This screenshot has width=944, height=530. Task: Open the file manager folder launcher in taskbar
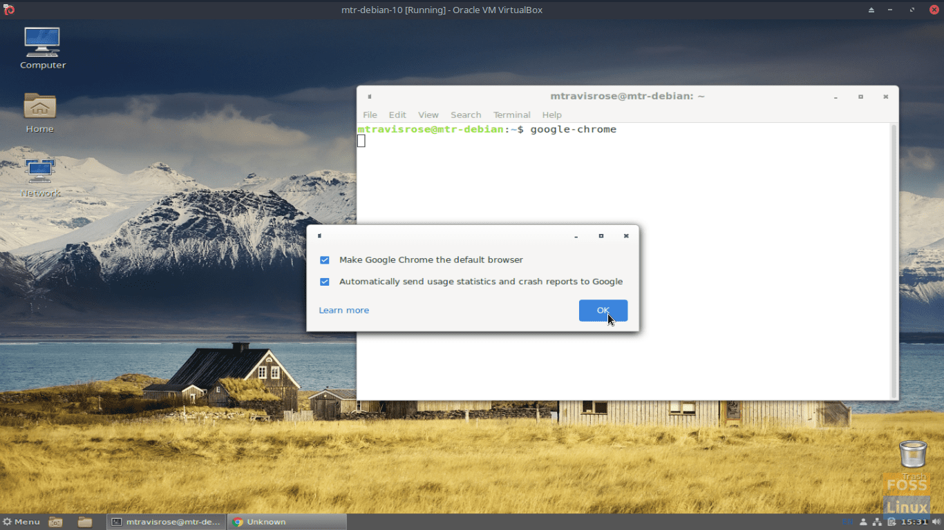pyautogui.click(x=85, y=522)
